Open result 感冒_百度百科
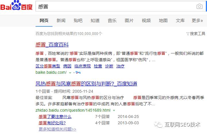 pos(52,45)
